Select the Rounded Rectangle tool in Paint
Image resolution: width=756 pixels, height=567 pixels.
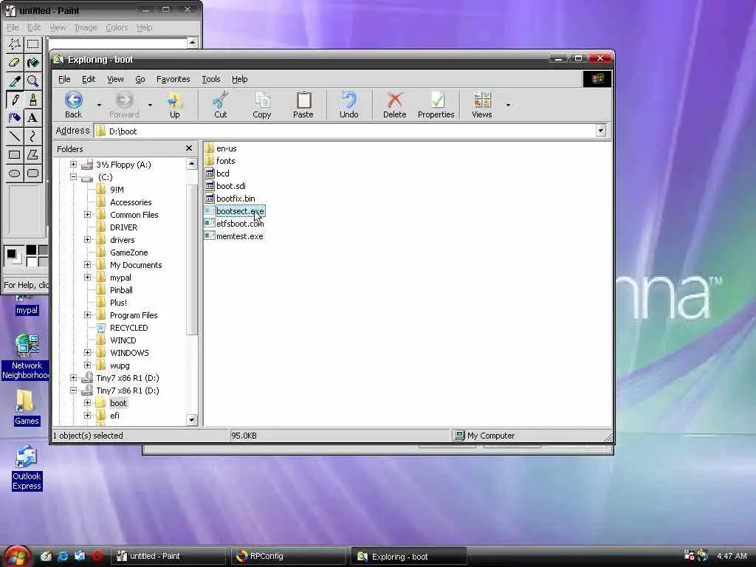tap(32, 173)
